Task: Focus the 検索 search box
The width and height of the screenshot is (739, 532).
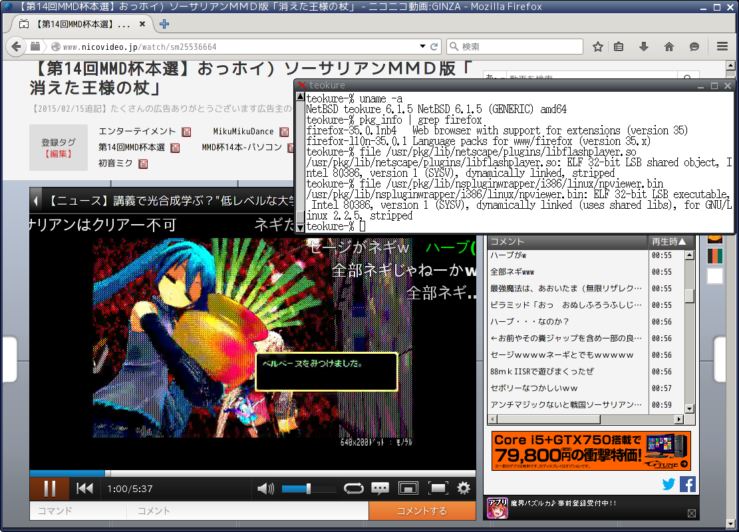Action: point(515,47)
